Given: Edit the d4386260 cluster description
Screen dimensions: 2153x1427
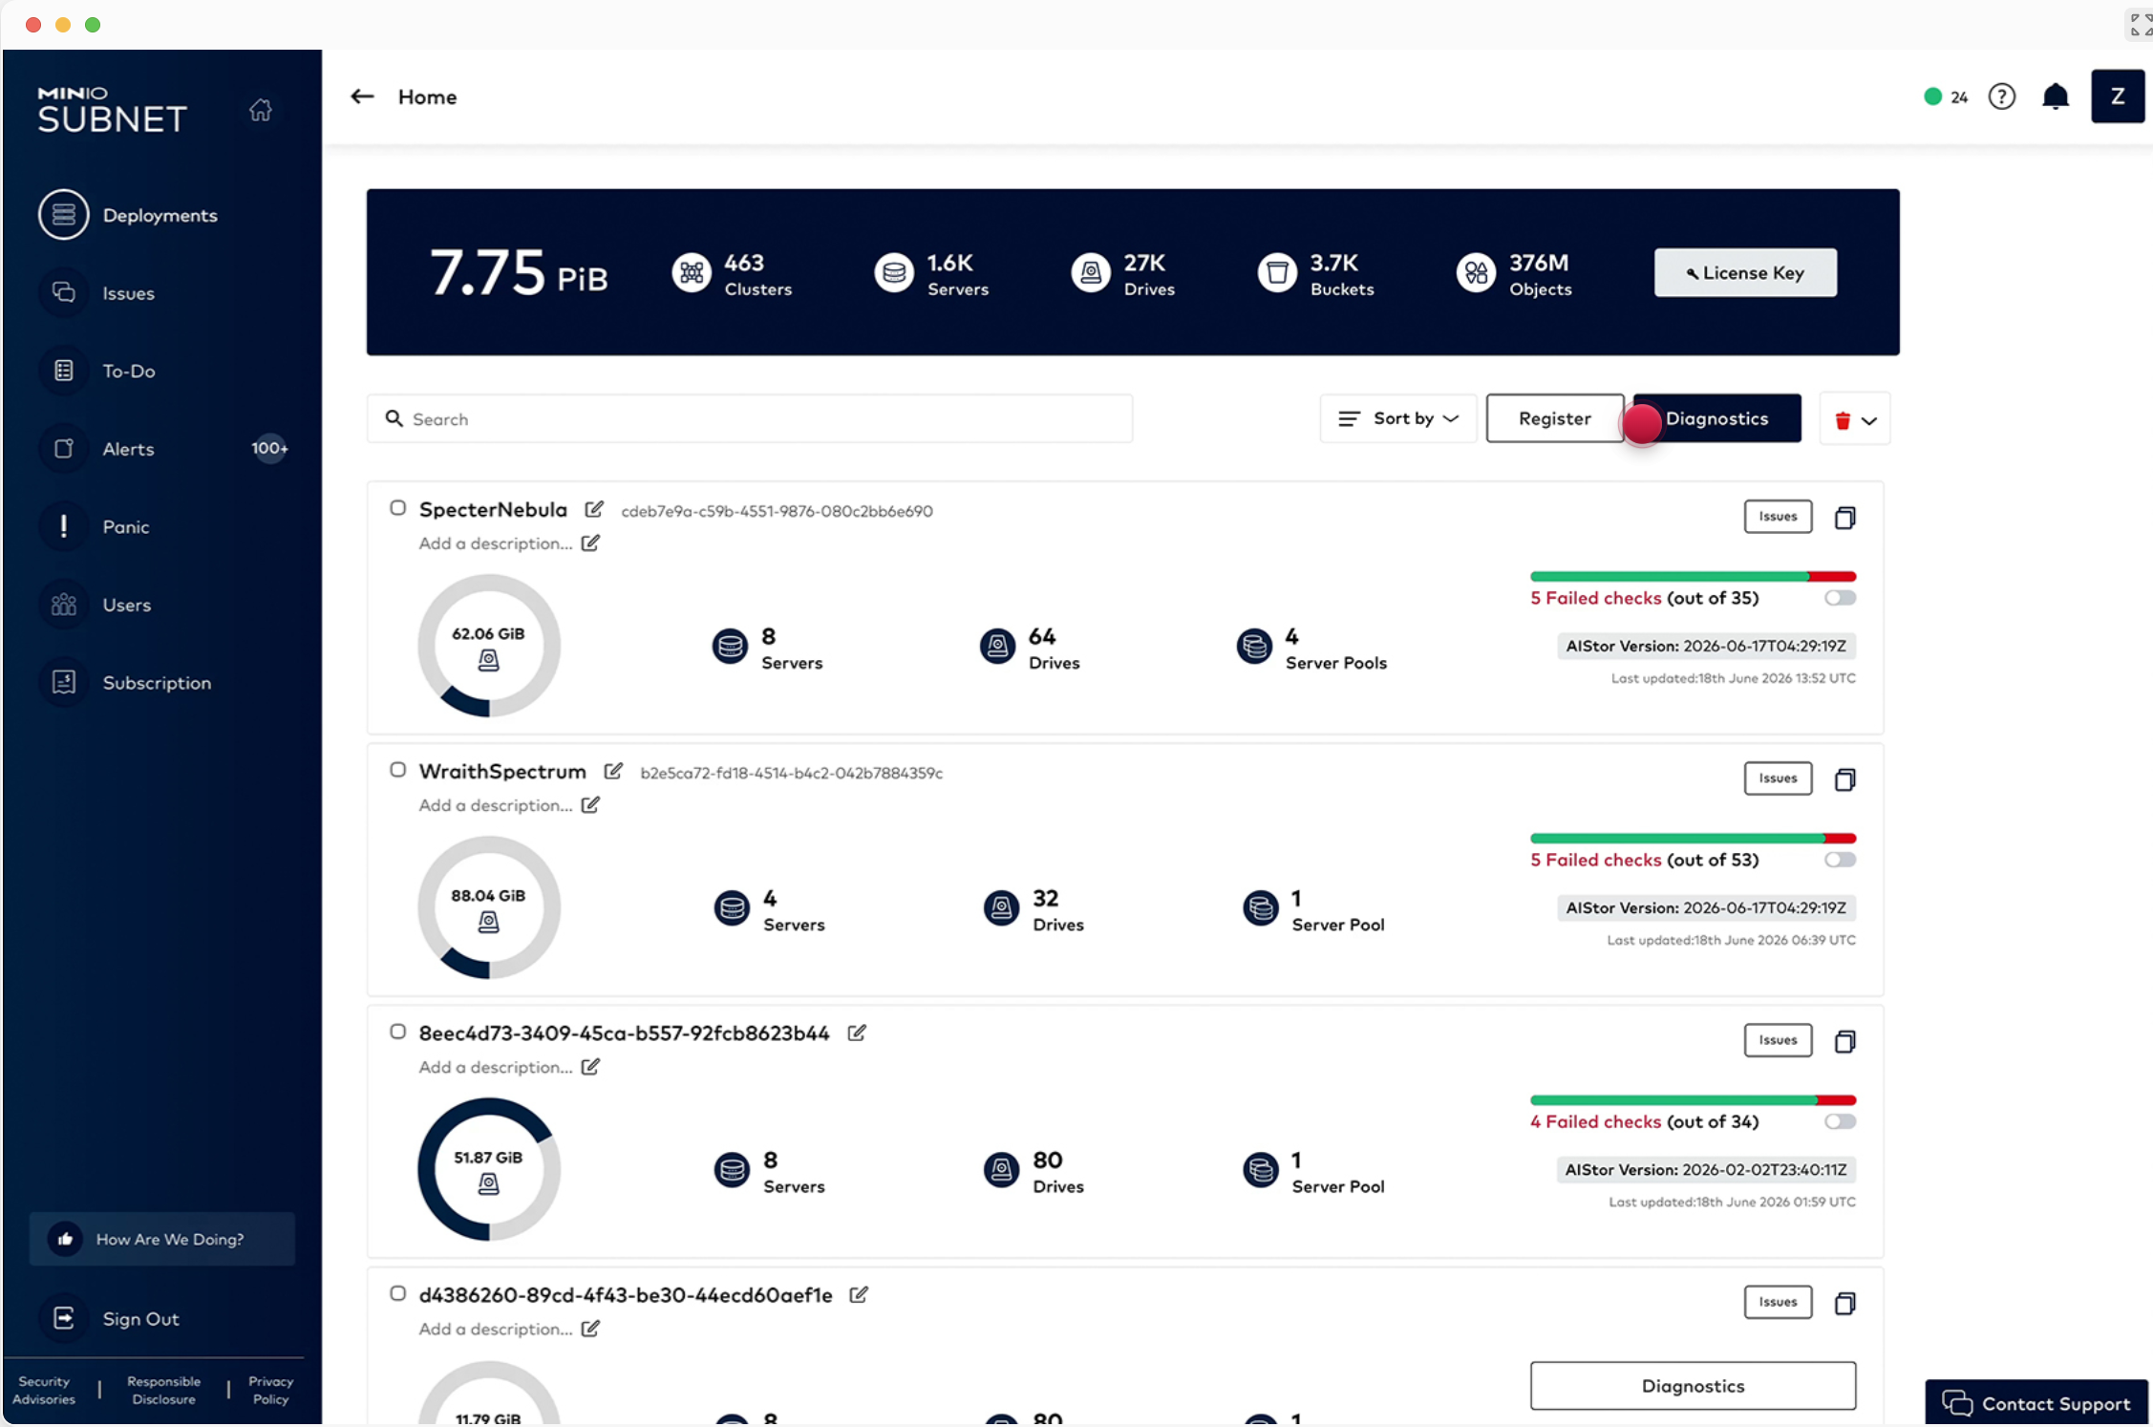Looking at the screenshot, I should [x=590, y=1328].
